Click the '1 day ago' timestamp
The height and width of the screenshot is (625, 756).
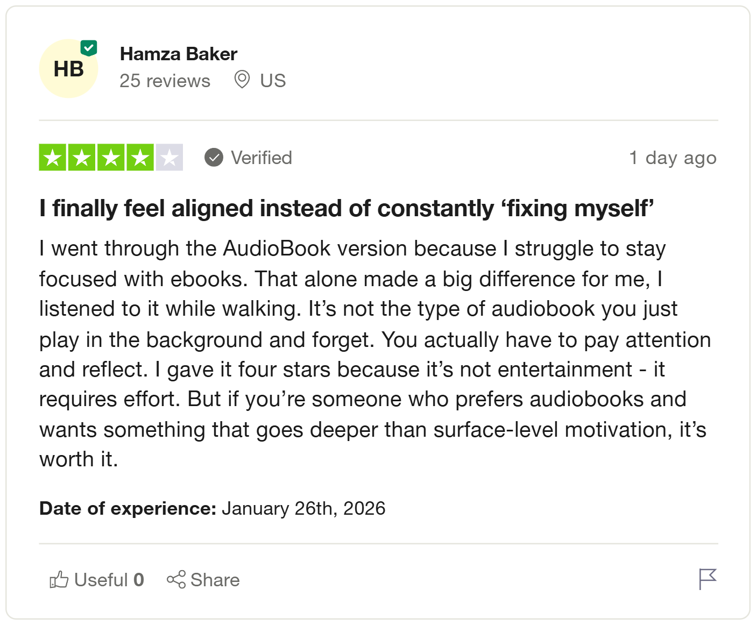pos(673,158)
